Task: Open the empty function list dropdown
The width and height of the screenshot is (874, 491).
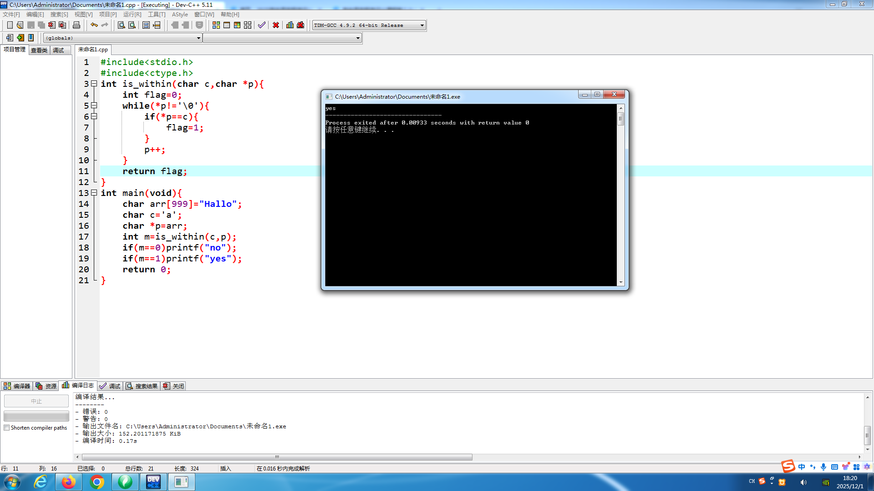Action: [358, 38]
